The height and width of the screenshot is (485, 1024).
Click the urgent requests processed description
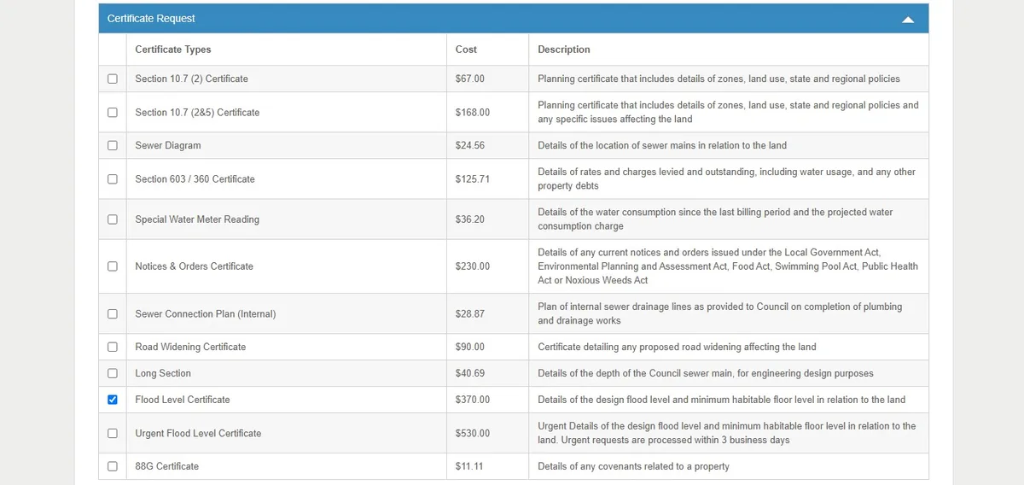pyautogui.click(x=727, y=433)
